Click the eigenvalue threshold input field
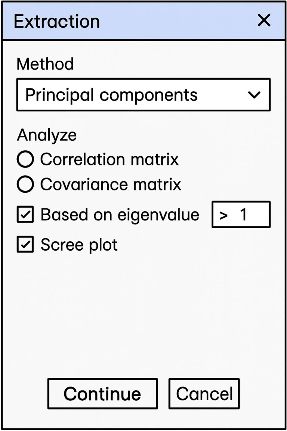The height and width of the screenshot is (431, 287). click(x=241, y=214)
